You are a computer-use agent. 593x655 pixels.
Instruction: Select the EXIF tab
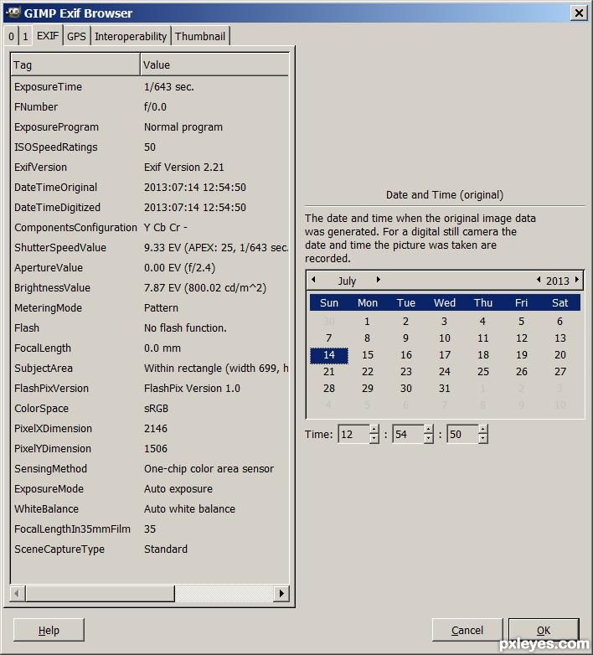point(48,35)
